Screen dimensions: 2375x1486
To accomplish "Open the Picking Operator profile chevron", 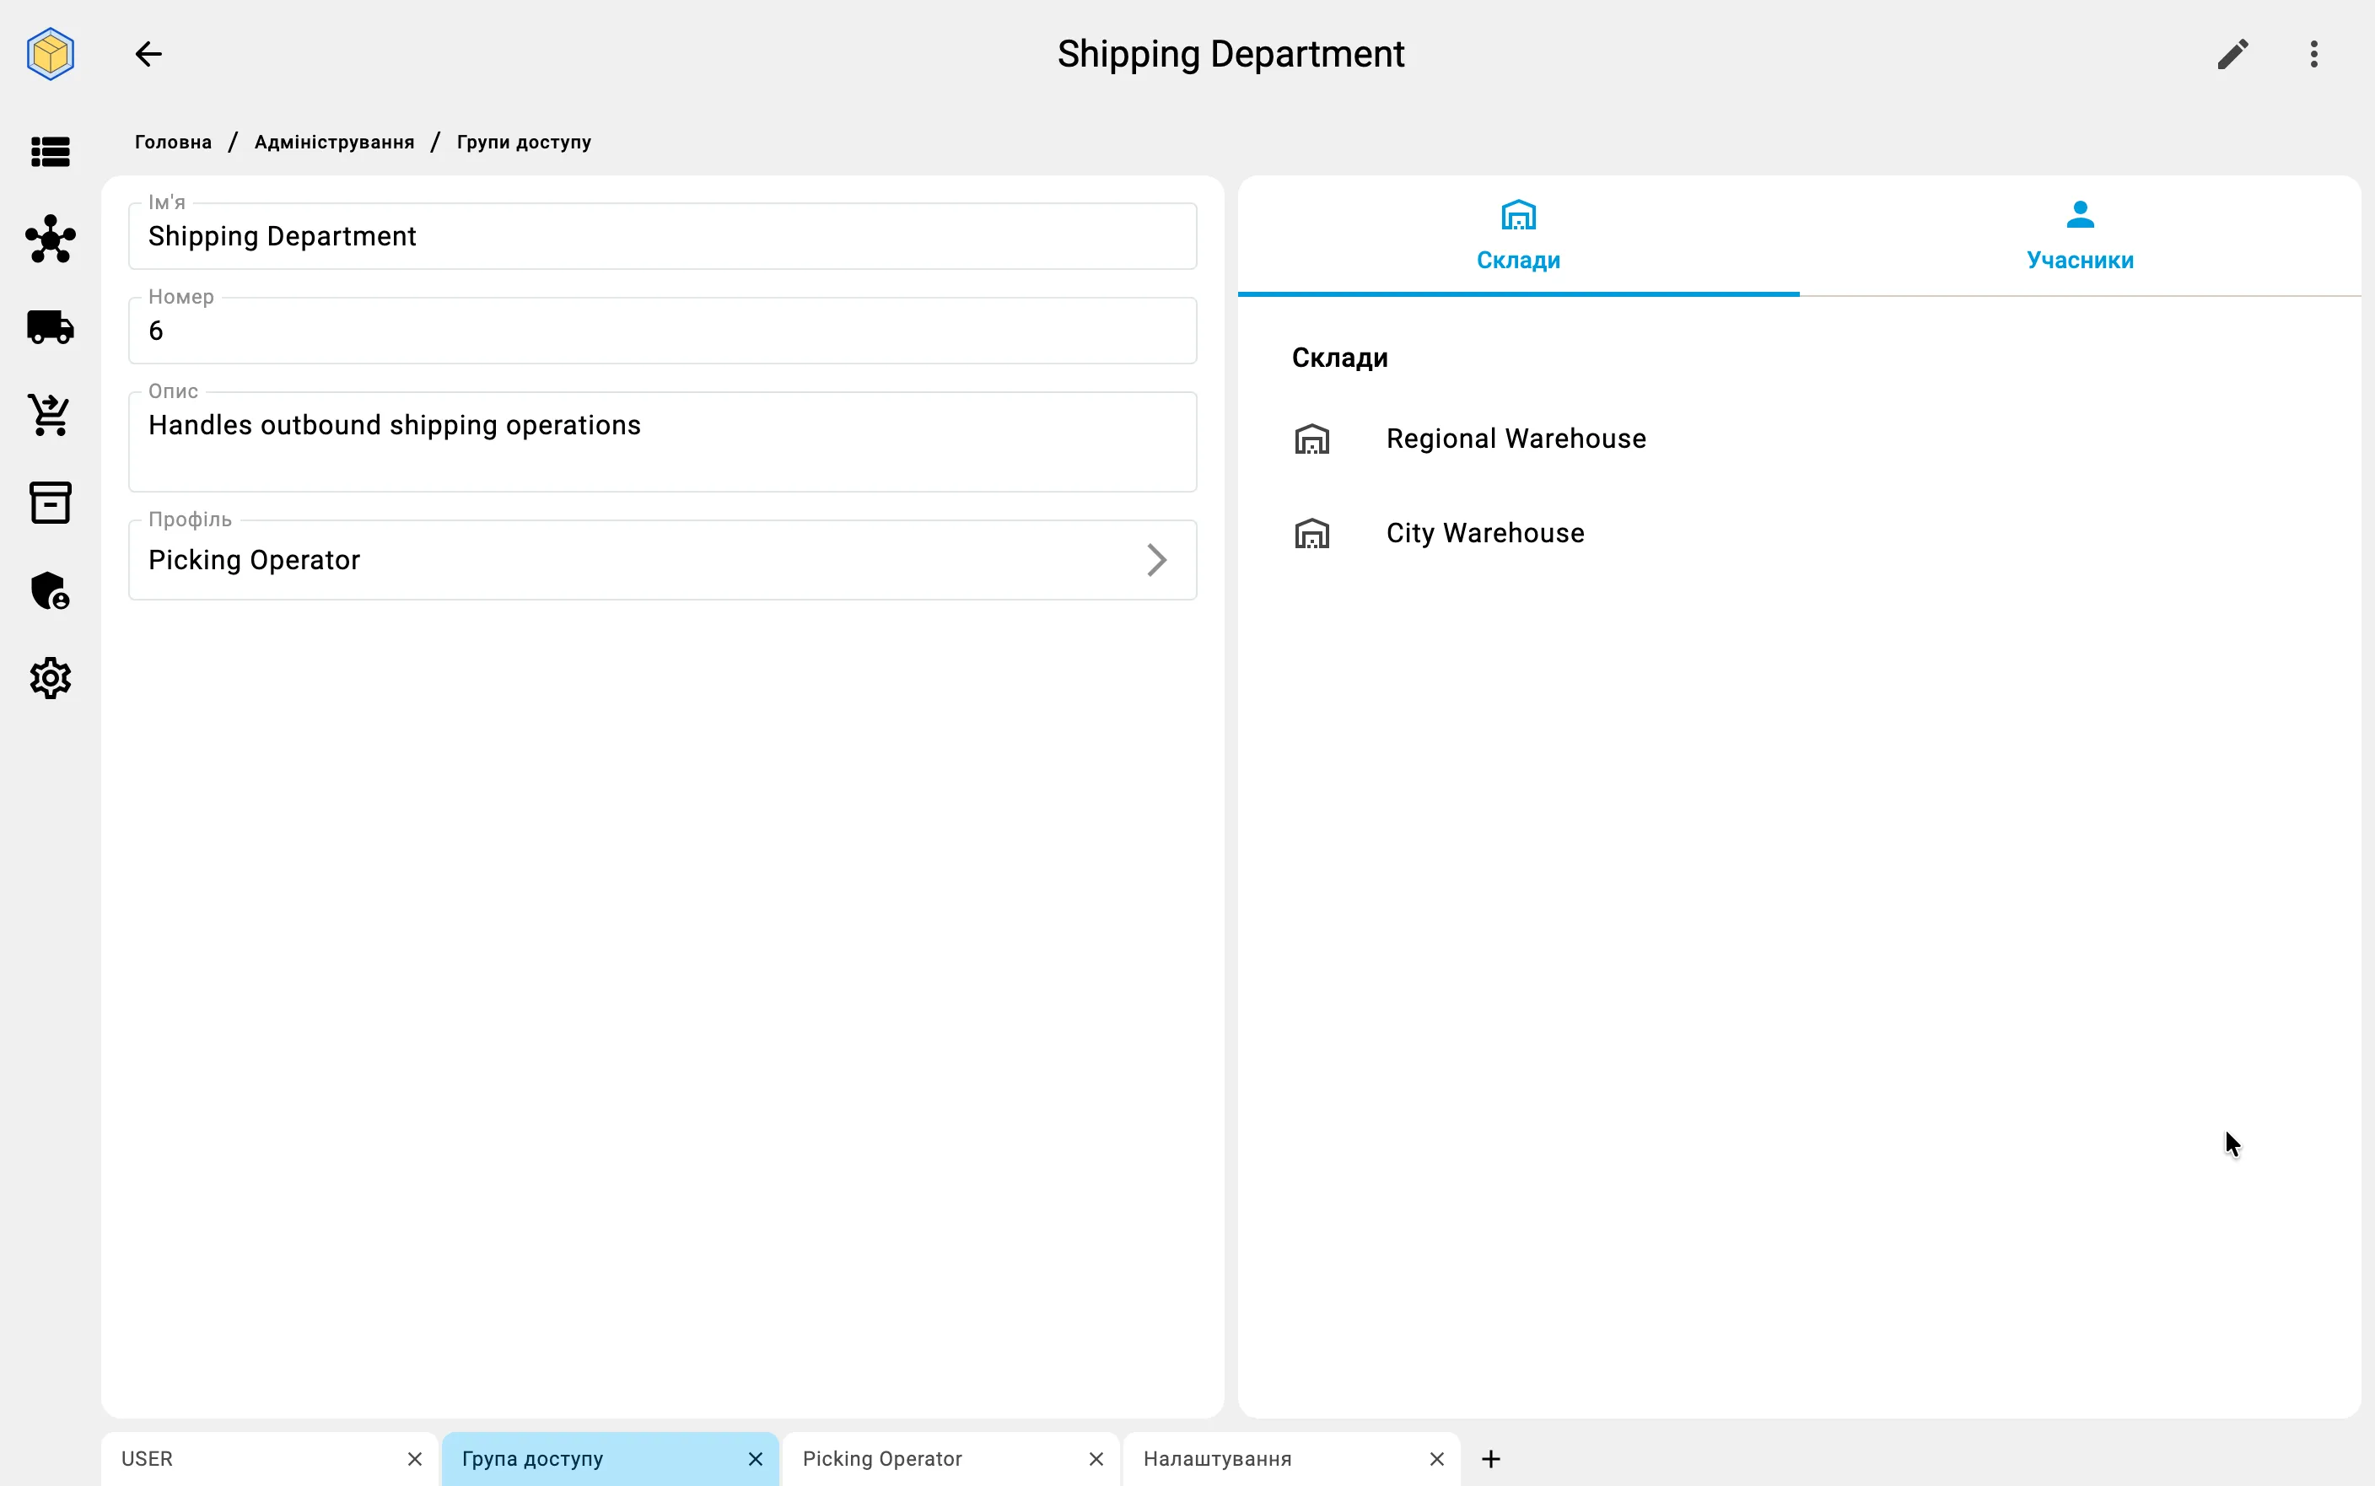I will (x=1156, y=560).
